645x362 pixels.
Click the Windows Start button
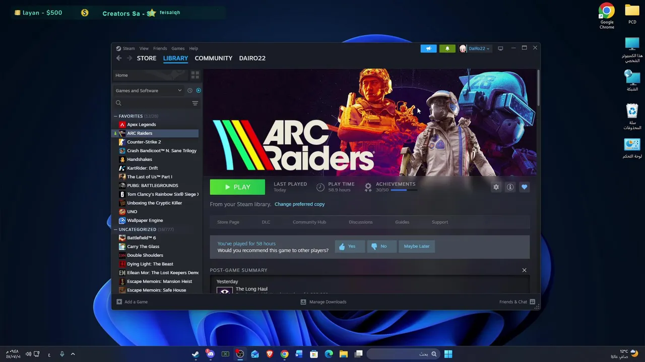448,354
